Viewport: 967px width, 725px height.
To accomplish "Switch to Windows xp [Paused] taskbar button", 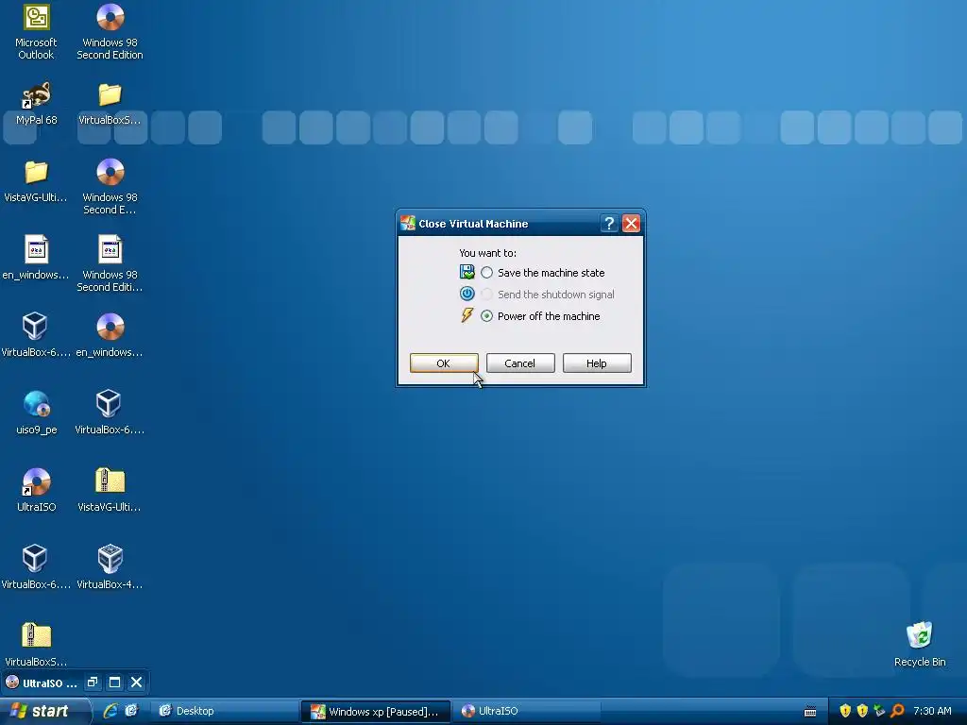I will coord(375,712).
